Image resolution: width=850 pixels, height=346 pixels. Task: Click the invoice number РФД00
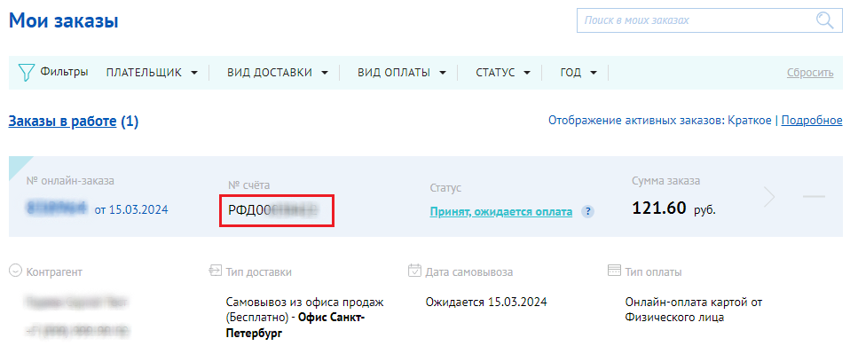point(272,211)
